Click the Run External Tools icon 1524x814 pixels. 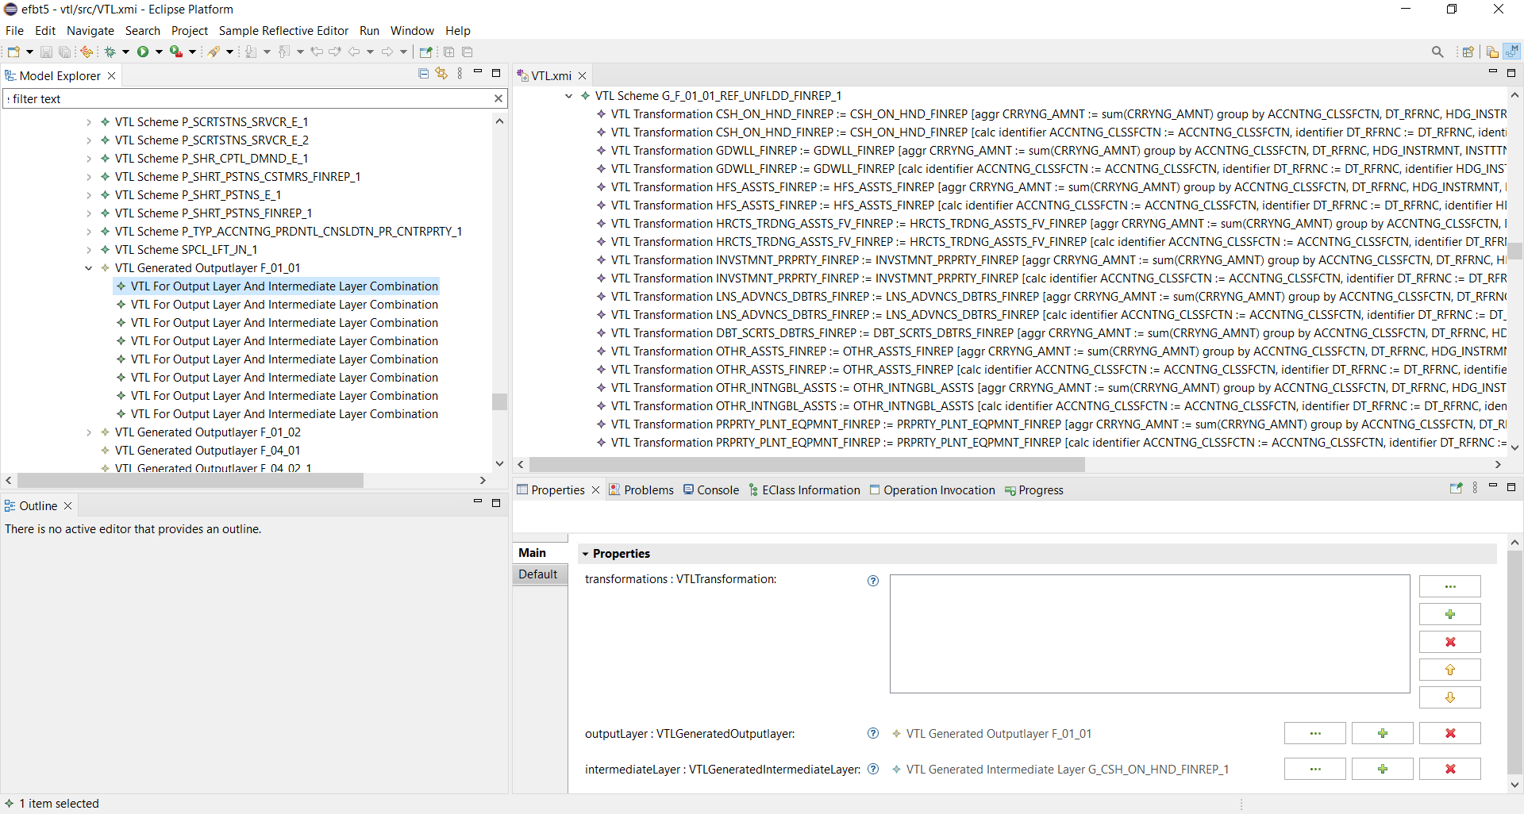coord(176,52)
